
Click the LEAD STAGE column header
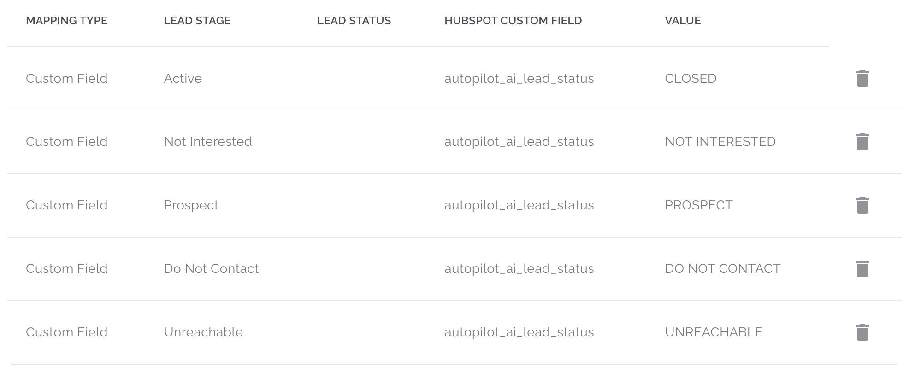(197, 20)
